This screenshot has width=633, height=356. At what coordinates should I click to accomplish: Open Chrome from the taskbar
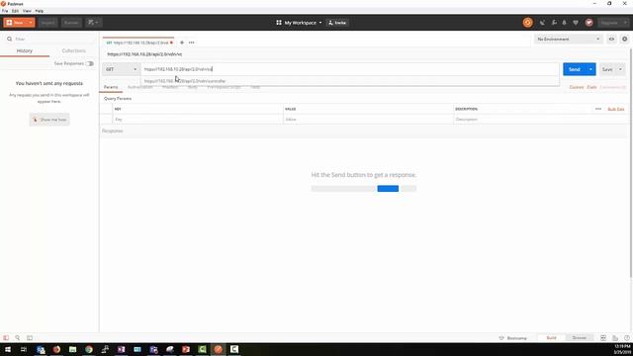coord(89,349)
